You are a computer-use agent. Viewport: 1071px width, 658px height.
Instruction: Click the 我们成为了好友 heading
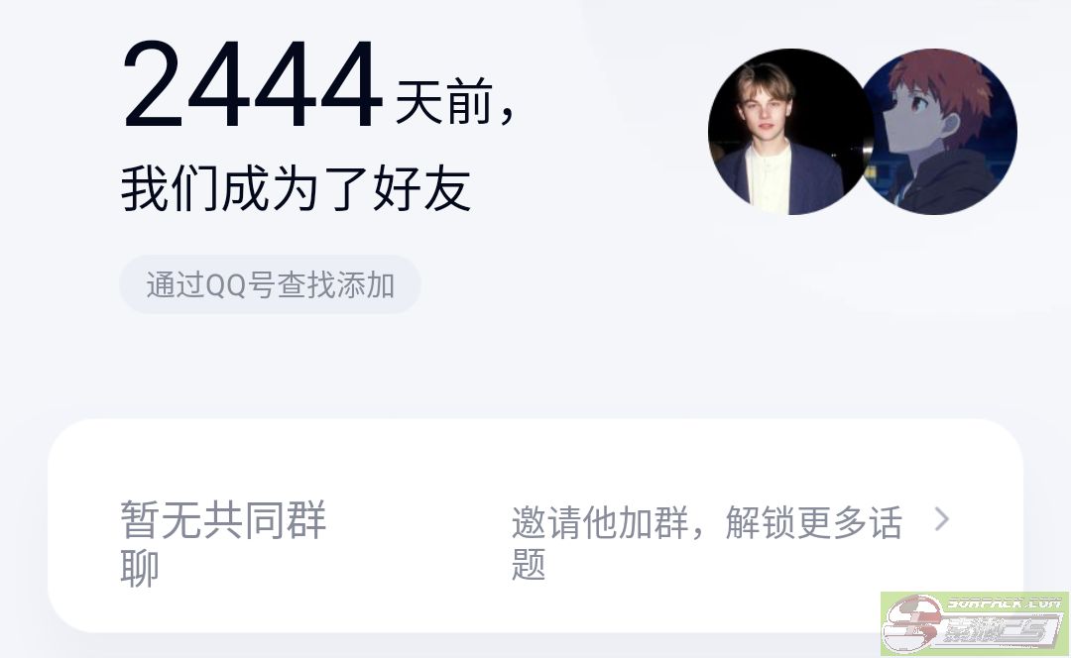click(296, 187)
